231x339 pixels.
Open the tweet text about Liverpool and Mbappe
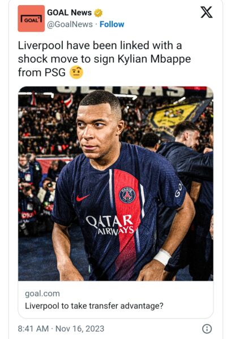pyautogui.click(x=104, y=59)
